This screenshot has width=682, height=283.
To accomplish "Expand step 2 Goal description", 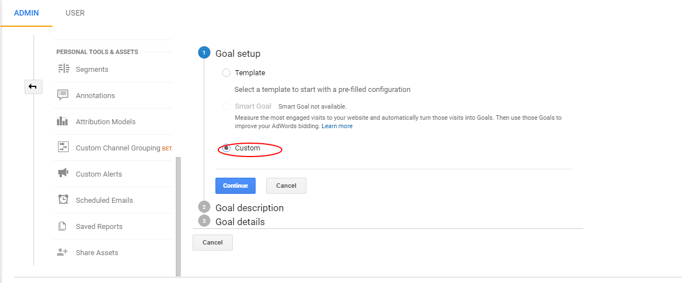I will coord(249,208).
